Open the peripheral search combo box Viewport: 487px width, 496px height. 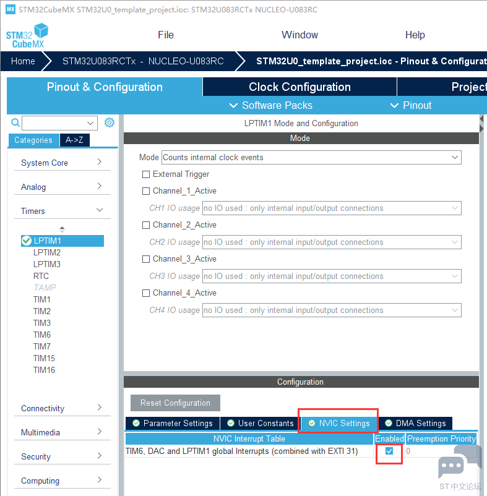tap(59, 122)
